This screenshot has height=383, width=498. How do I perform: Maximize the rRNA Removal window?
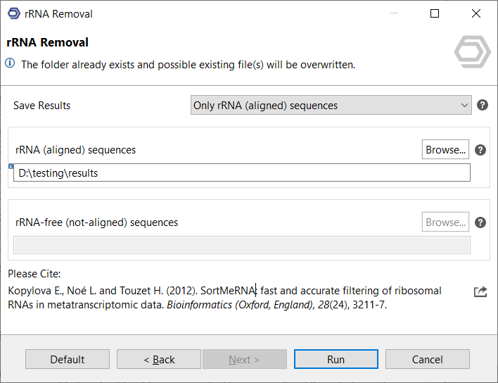tap(435, 14)
